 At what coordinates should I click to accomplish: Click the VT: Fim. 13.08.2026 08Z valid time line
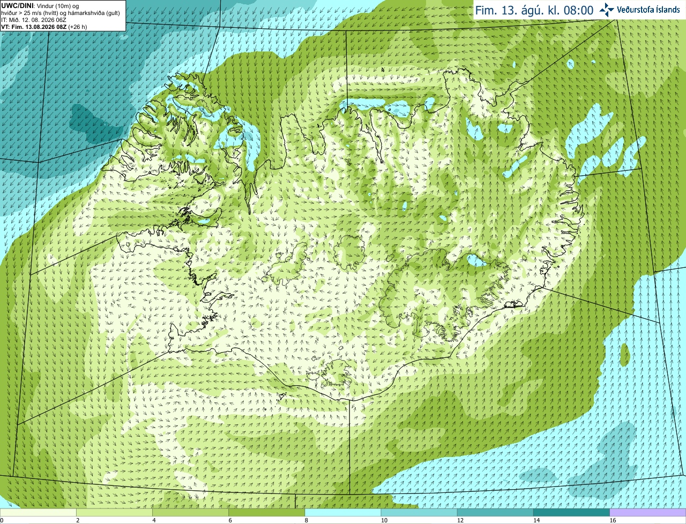tap(44, 27)
